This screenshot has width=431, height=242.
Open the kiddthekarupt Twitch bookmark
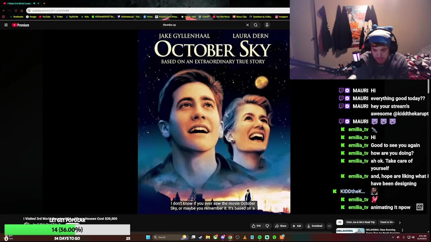[129, 17]
